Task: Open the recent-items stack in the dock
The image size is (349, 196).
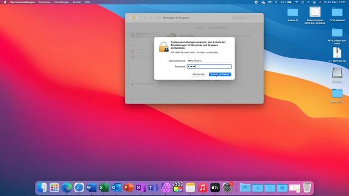Action: (x=294, y=188)
